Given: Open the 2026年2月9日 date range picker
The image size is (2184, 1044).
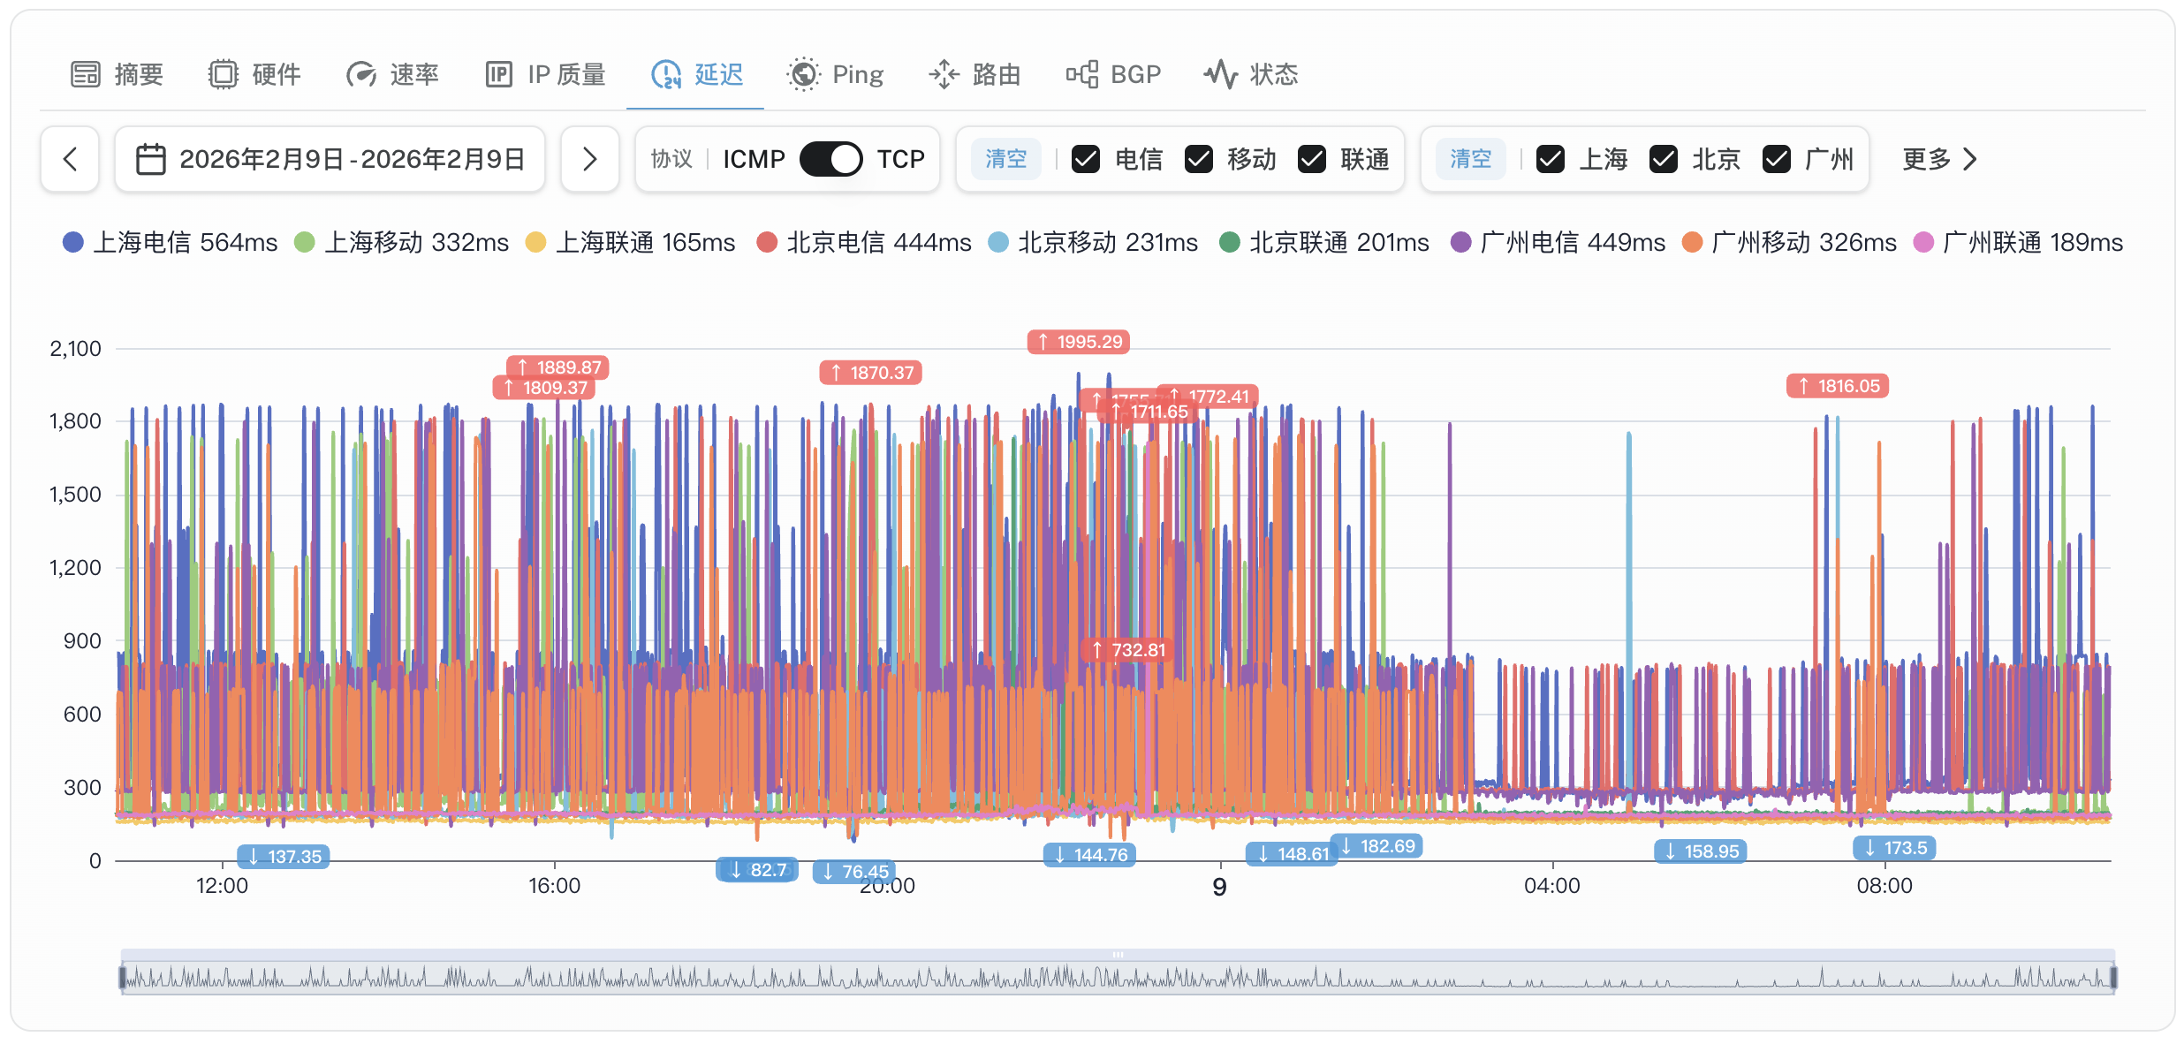Looking at the screenshot, I should (x=330, y=159).
